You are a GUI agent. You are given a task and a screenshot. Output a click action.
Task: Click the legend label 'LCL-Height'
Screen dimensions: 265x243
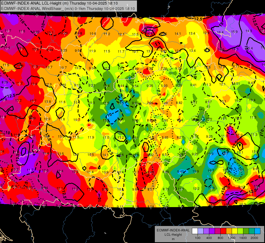(173, 235)
